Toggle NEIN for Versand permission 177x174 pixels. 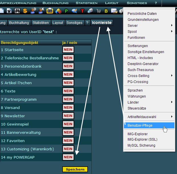[x=68, y=108]
